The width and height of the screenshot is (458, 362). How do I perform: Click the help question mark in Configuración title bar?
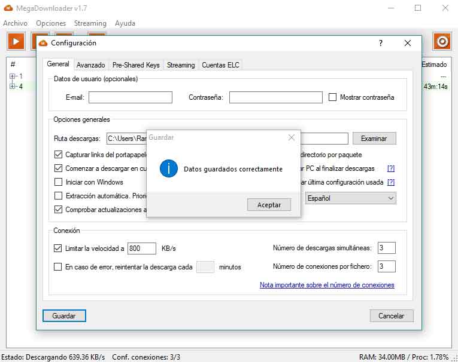380,43
